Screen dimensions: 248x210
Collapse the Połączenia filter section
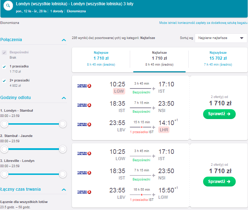click(x=64, y=40)
